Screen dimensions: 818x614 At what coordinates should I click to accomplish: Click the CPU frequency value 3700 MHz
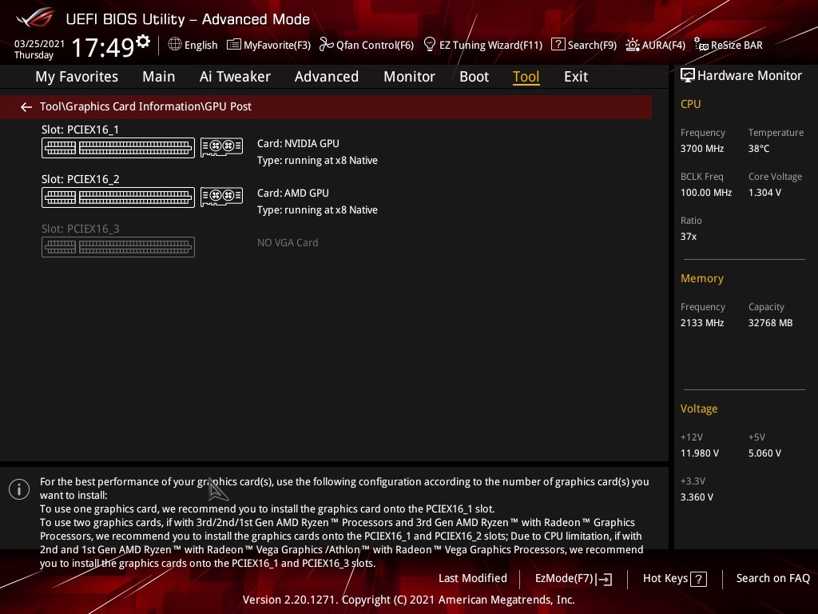pyautogui.click(x=702, y=149)
